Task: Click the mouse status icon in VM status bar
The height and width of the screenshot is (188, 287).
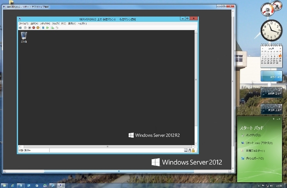Action: (190, 150)
